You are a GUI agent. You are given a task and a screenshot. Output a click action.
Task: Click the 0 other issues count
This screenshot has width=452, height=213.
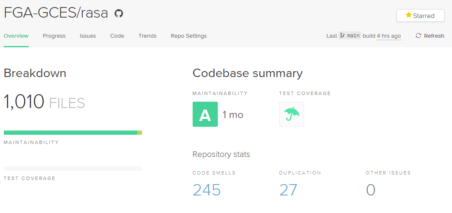click(371, 190)
